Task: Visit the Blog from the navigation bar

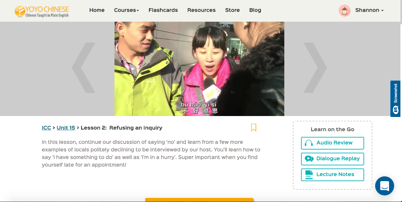Action: (255, 10)
